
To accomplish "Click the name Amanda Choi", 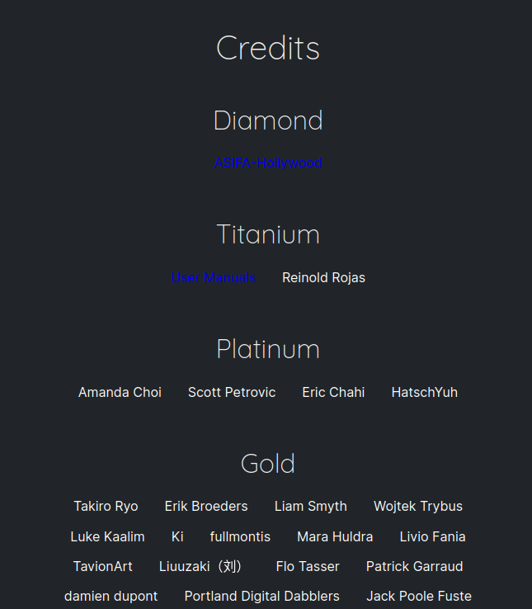I will (x=120, y=392).
